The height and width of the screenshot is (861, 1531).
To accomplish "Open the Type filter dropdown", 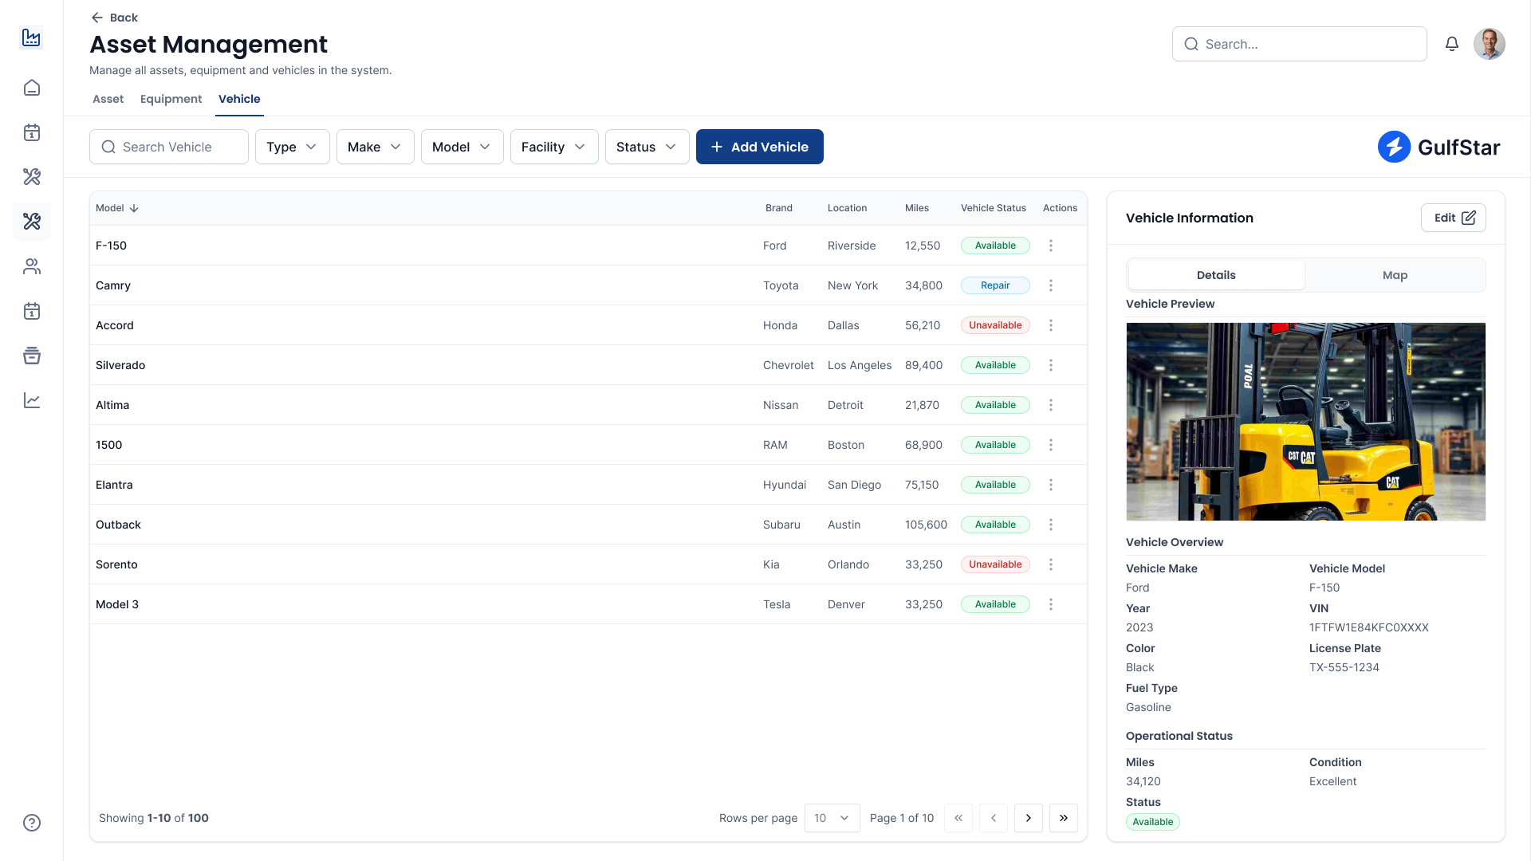I will pyautogui.click(x=292, y=147).
